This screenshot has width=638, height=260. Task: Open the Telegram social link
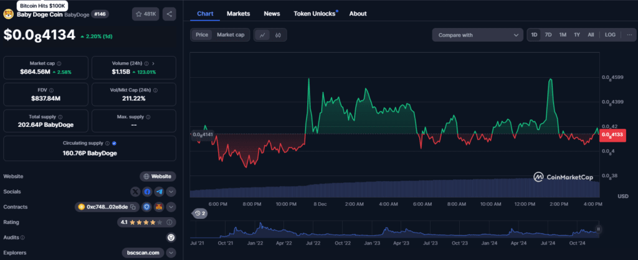(159, 192)
